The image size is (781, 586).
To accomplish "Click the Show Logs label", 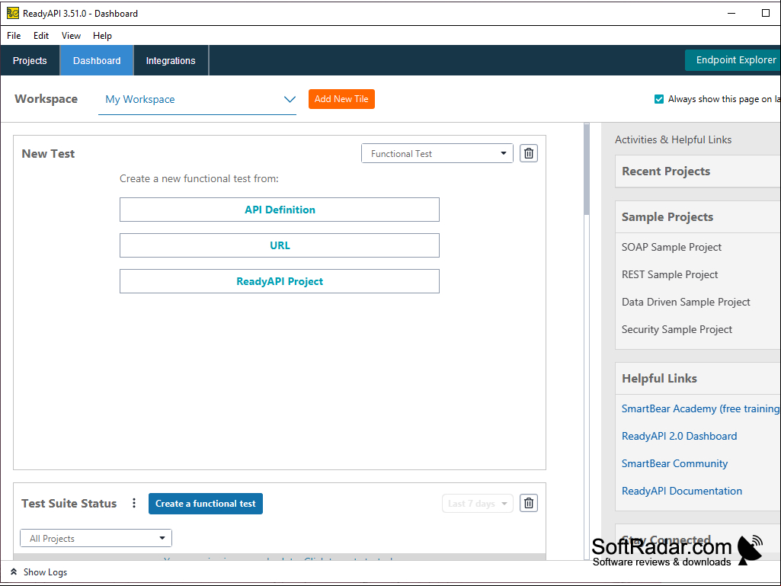I will tap(45, 572).
